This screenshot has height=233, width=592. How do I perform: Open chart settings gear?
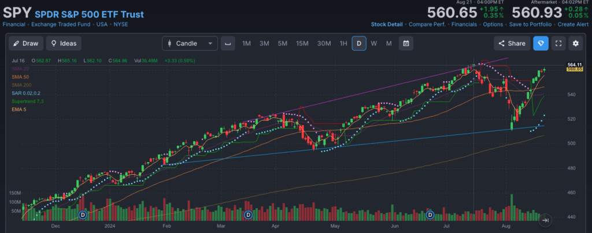[575, 43]
